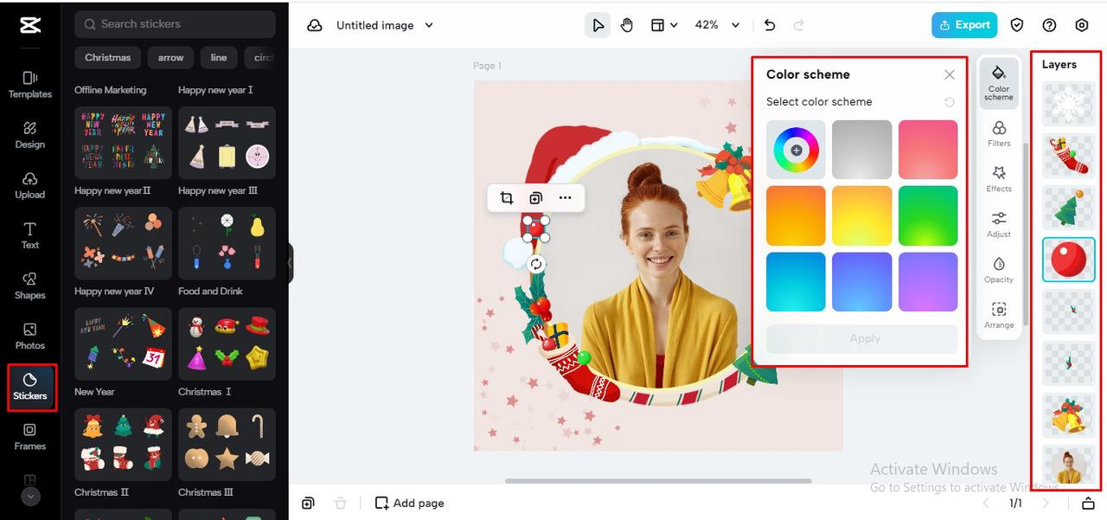
Task: Open the Design panel
Action: click(x=30, y=134)
